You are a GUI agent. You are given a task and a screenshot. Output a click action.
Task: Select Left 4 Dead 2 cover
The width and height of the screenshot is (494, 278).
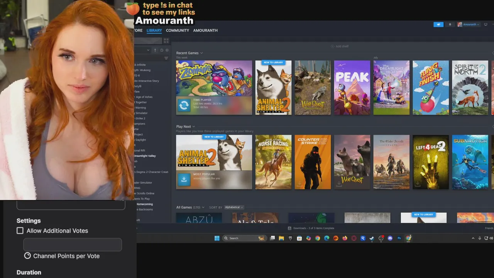coord(431,162)
